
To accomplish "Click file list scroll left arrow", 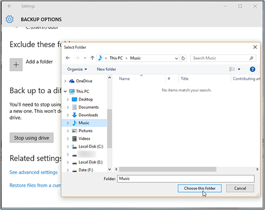I will [116, 169].
